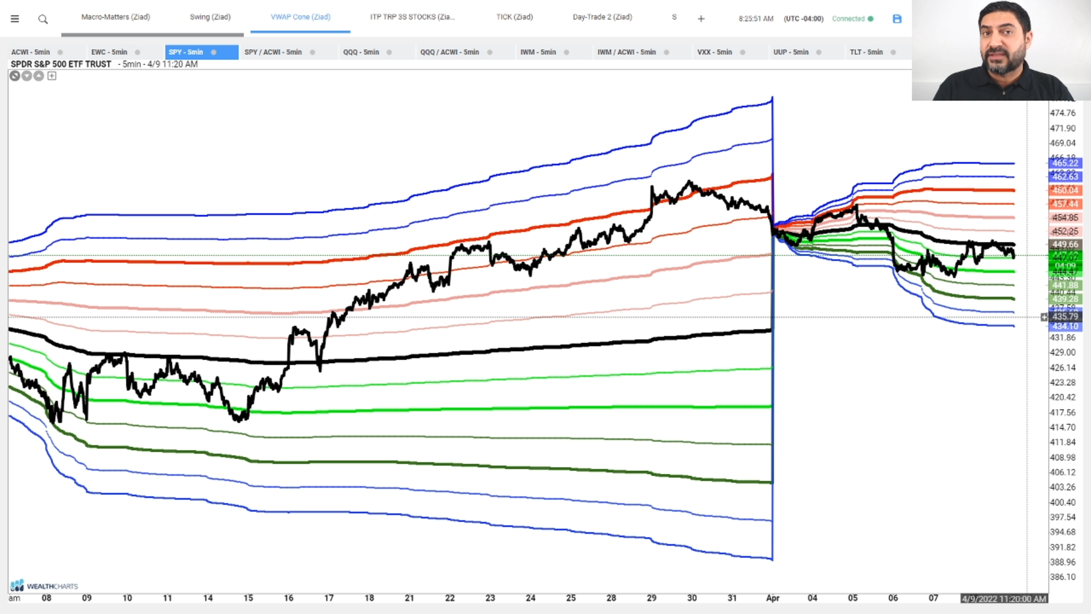Open the TICK (Ziad) workspace tab

515,17
